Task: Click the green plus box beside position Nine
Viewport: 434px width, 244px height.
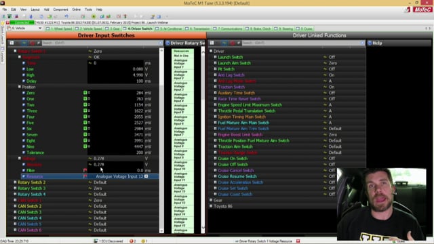Action: pyautogui.click(x=85, y=146)
